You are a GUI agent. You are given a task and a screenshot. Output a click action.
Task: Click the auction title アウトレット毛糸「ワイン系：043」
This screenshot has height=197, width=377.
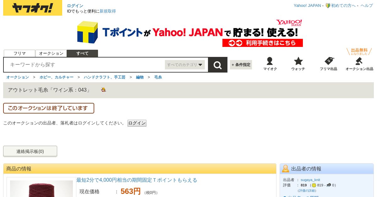[x=49, y=90]
